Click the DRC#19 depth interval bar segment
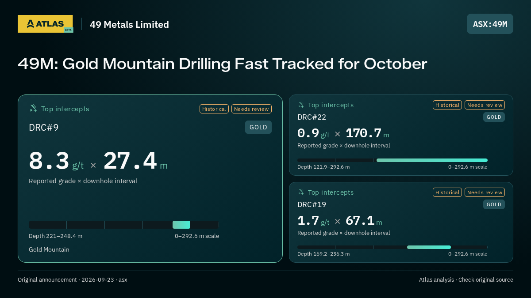The height and width of the screenshot is (298, 531). 429,247
